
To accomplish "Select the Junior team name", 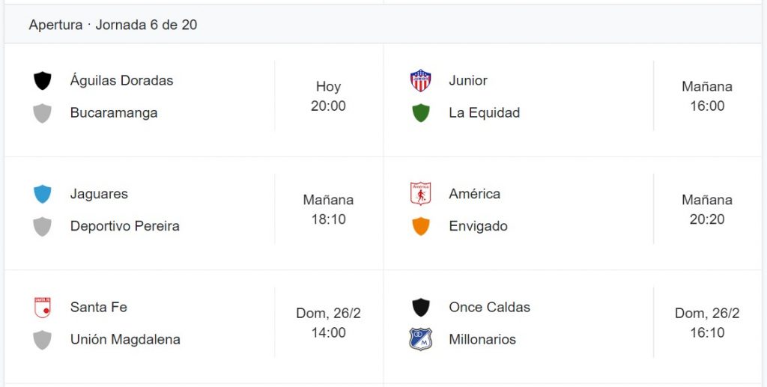I will tap(468, 81).
